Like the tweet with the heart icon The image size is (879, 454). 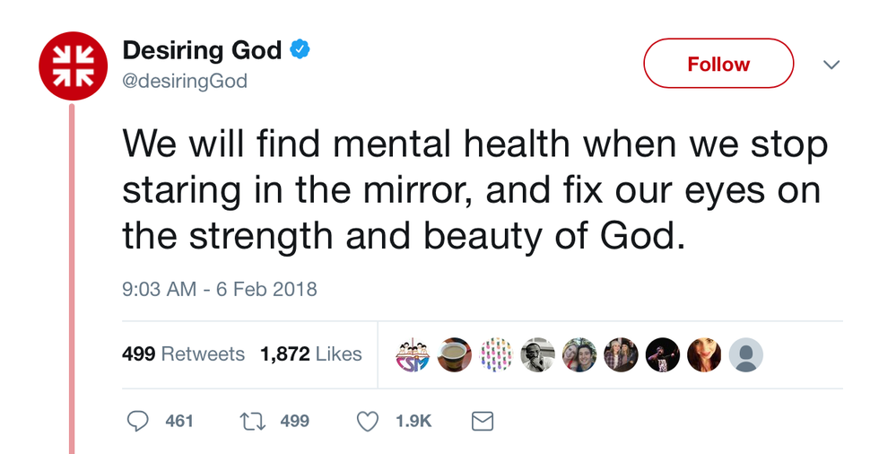coord(368,421)
